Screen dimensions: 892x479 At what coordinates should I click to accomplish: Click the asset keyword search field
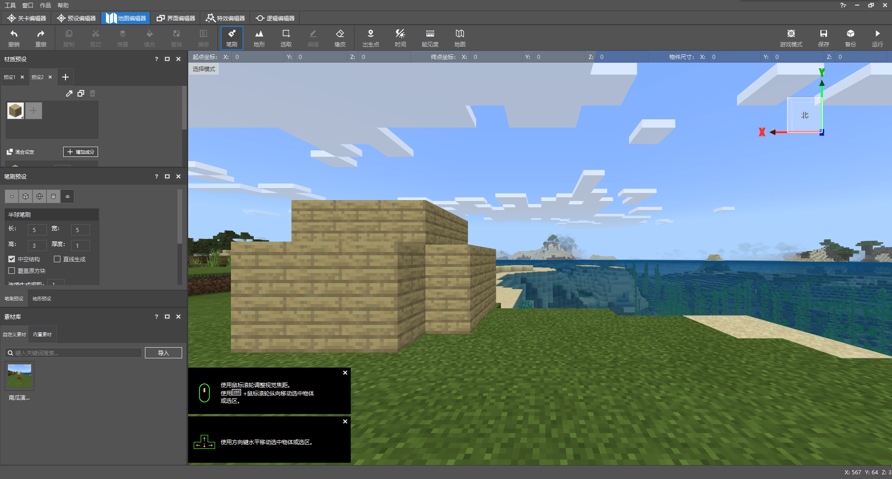coord(73,353)
